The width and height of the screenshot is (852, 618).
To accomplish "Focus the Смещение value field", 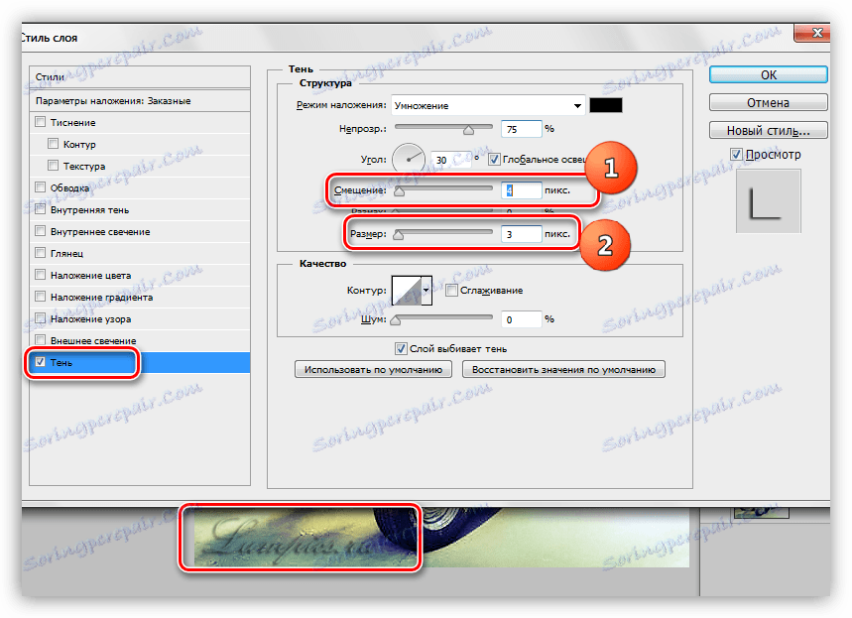I will (521, 190).
